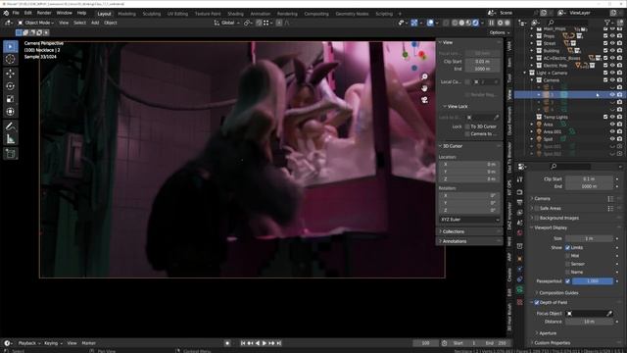Open the File menu
Image resolution: width=627 pixels, height=353 pixels.
click(16, 13)
